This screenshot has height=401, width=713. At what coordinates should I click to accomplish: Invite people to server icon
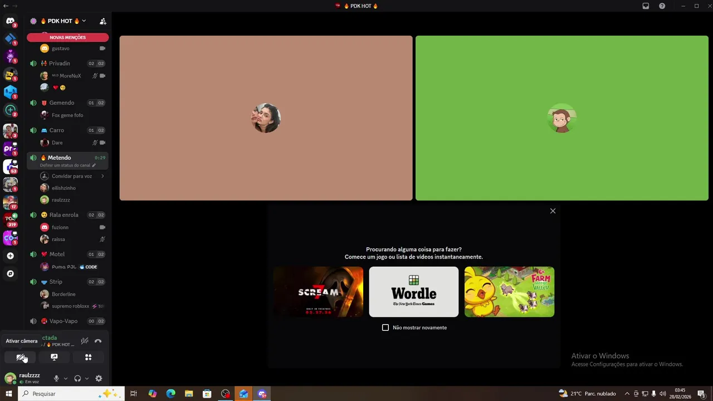[x=102, y=21]
